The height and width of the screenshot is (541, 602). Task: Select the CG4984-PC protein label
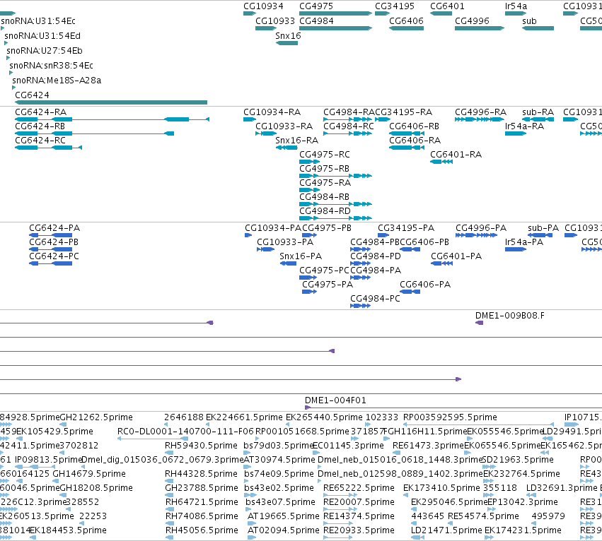(375, 299)
